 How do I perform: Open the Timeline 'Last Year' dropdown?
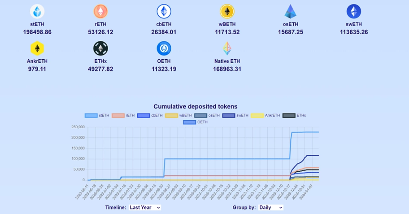(x=145, y=207)
